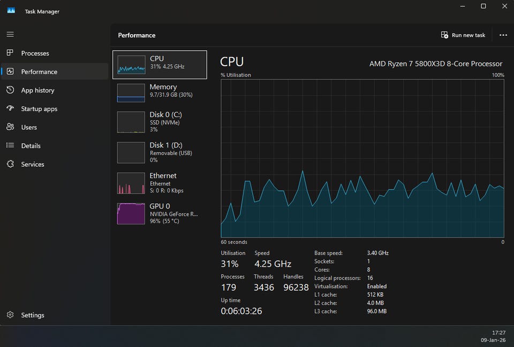Go to the Startup apps page
Screen dimensions: 514x347
point(39,109)
